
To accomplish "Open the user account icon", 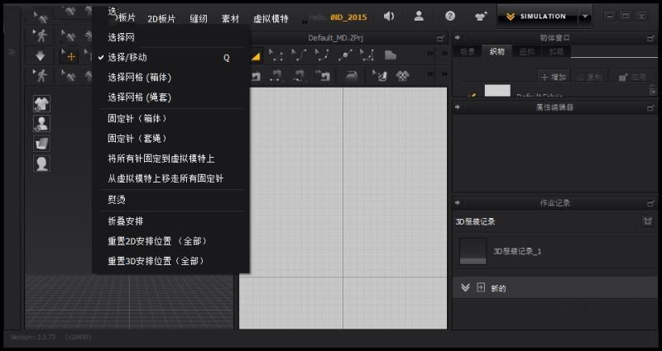I will tap(419, 16).
